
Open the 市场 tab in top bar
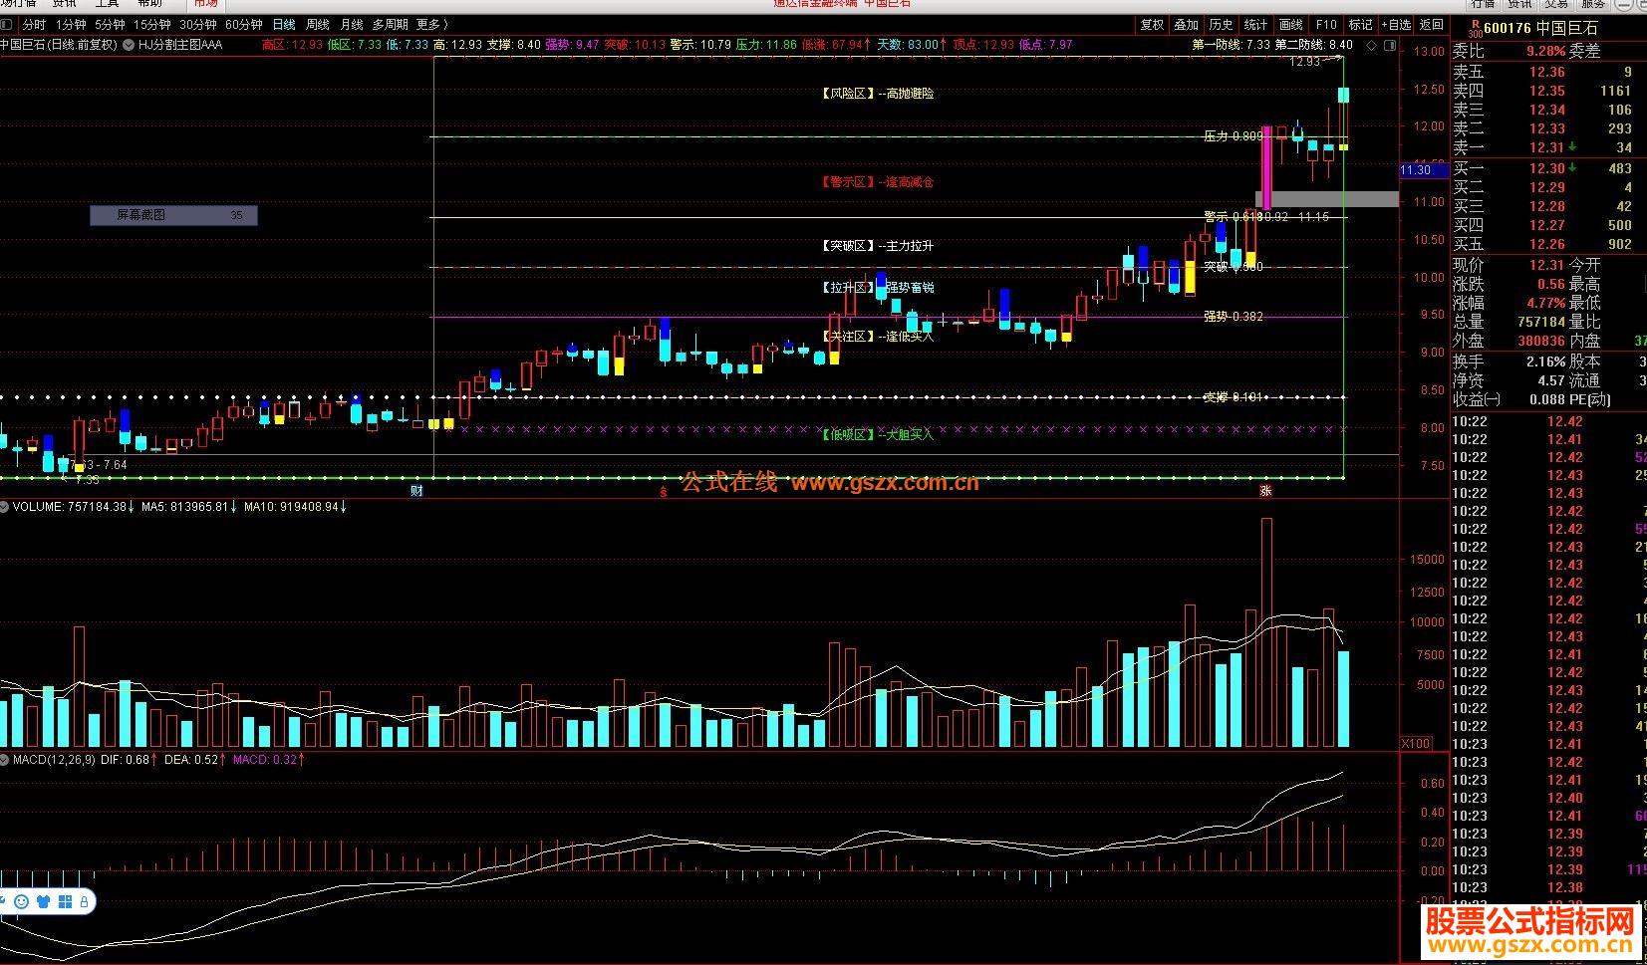(x=205, y=4)
